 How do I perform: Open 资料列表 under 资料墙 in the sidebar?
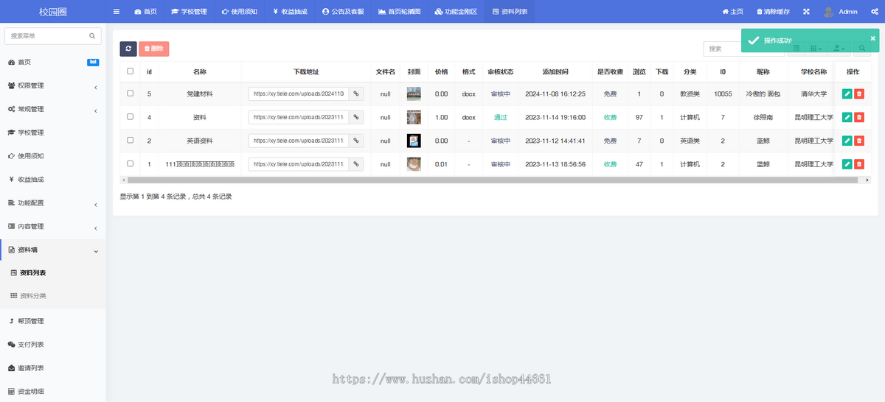tap(53, 273)
